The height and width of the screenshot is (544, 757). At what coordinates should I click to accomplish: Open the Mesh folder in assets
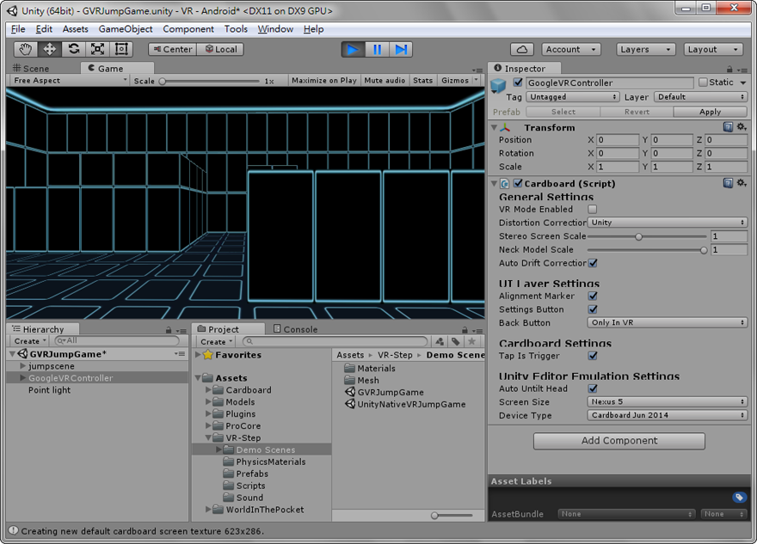[361, 380]
